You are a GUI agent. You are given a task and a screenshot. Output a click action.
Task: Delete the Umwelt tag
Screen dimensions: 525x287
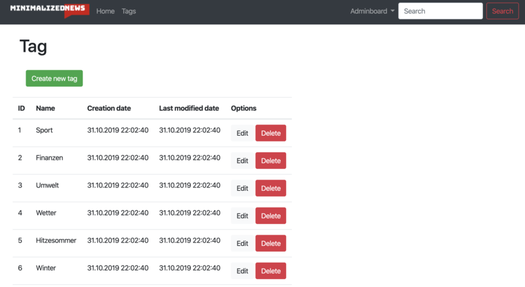270,188
